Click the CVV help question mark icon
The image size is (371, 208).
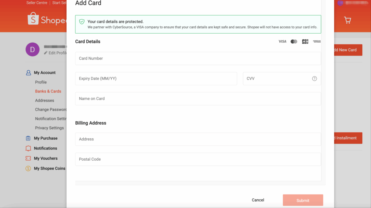click(314, 79)
